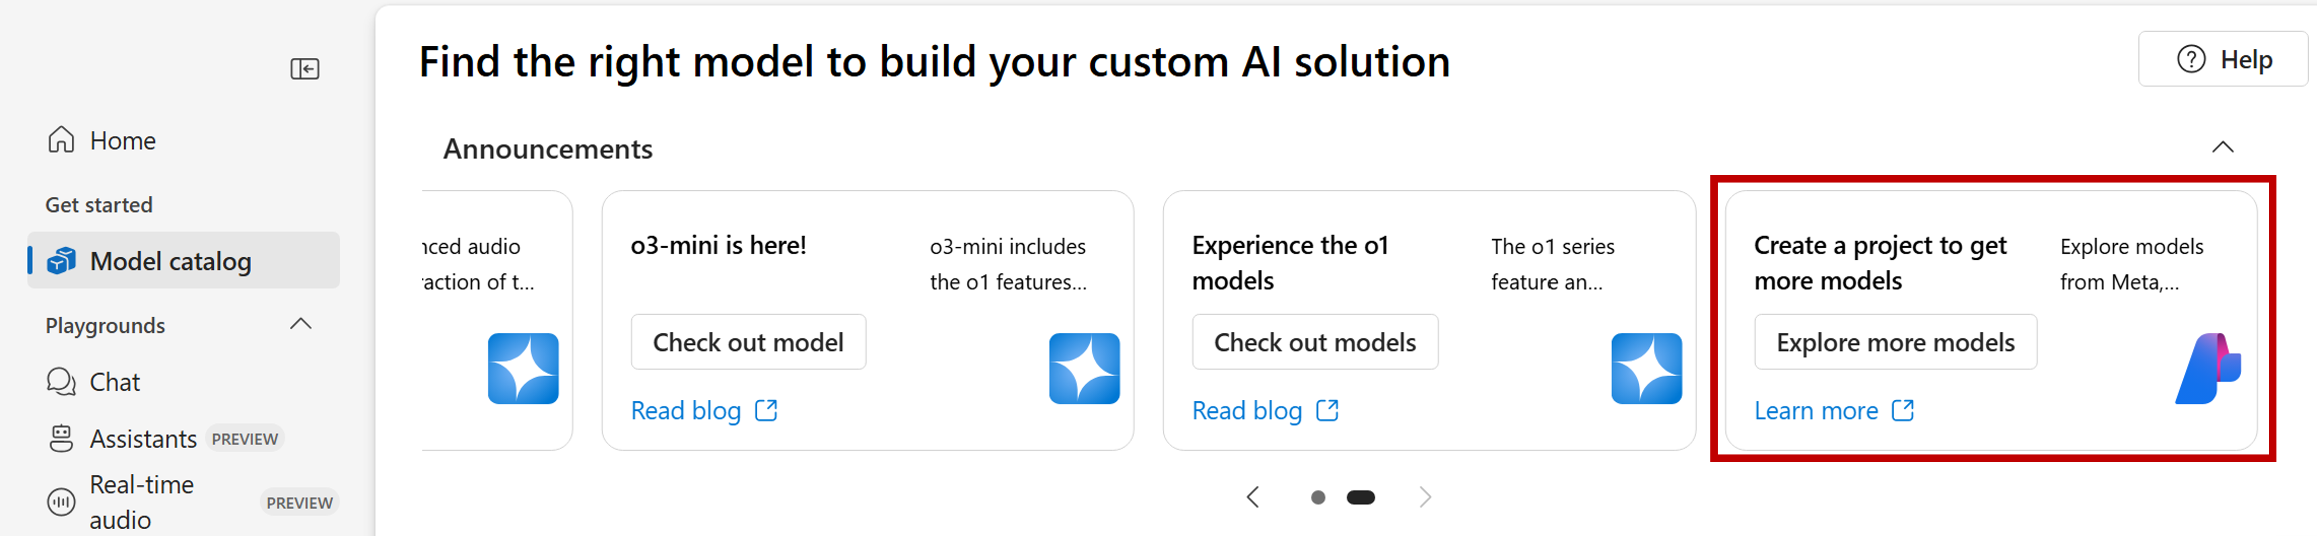
Task: Click the external-link icon beside Learn more
Action: click(1903, 410)
